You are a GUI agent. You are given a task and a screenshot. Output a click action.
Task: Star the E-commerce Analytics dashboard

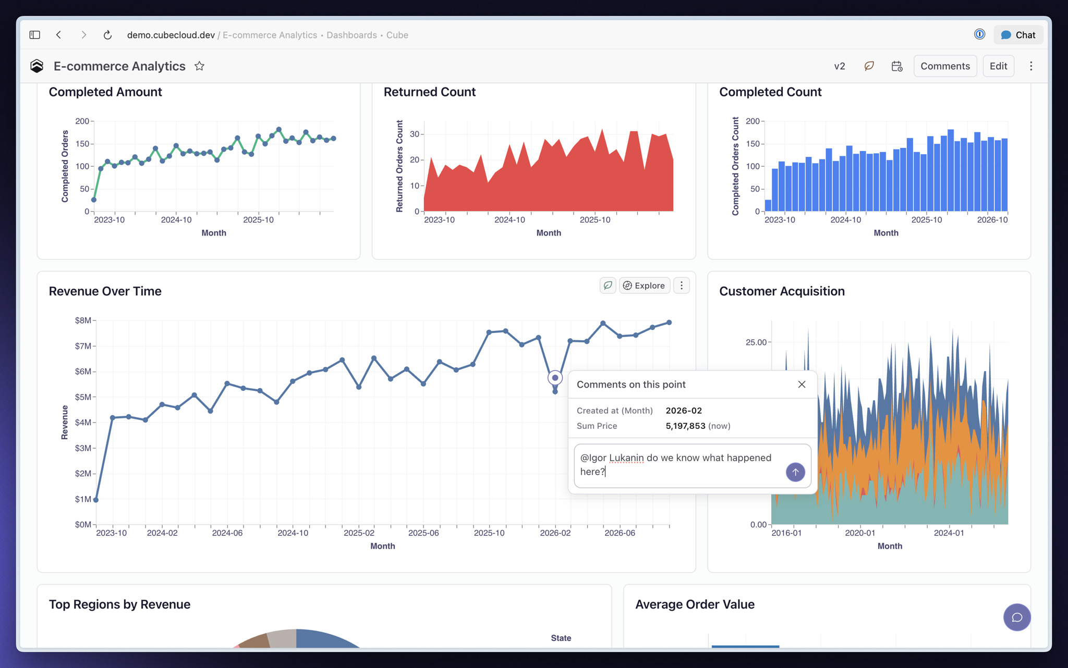(x=199, y=66)
